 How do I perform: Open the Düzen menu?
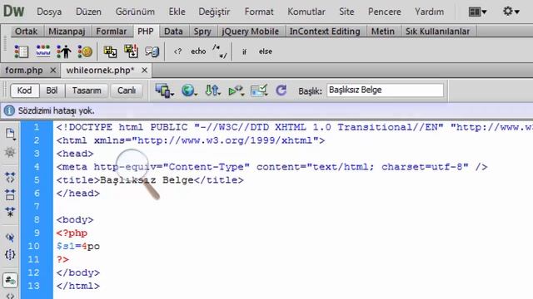coord(88,12)
